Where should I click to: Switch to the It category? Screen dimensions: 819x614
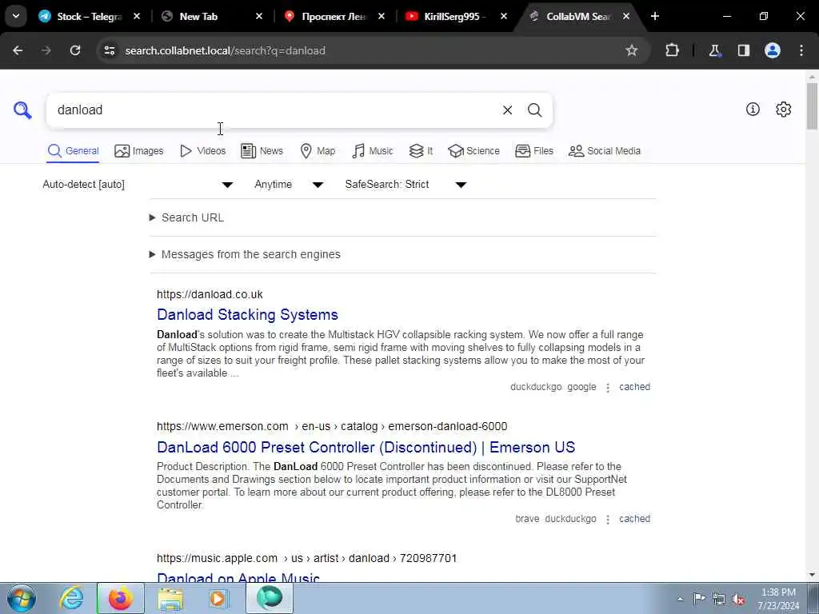tap(421, 151)
